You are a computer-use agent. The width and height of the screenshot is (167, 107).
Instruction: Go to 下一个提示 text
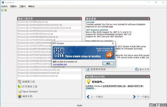click(x=143, y=97)
